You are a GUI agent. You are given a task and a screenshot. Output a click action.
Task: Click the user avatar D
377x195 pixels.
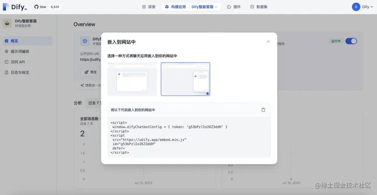coord(356,7)
